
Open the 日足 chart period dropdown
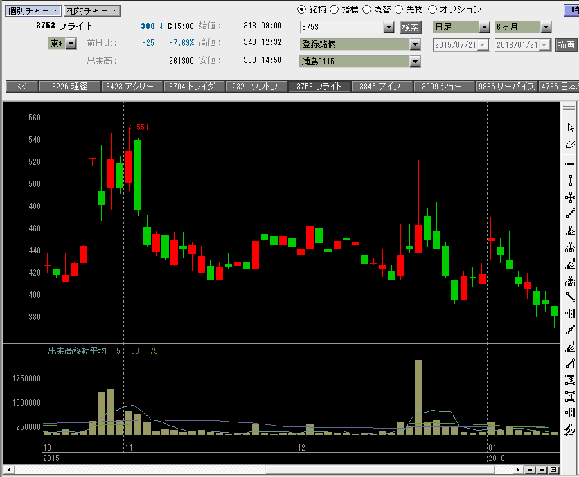click(x=484, y=27)
